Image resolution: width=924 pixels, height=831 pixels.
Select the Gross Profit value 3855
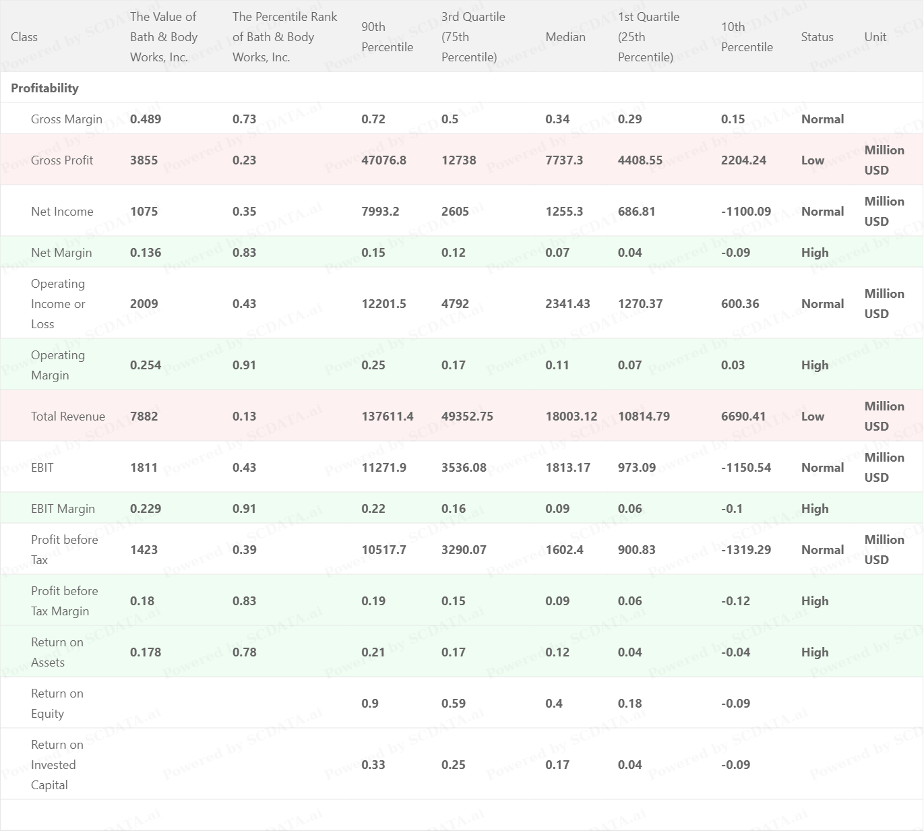(144, 160)
